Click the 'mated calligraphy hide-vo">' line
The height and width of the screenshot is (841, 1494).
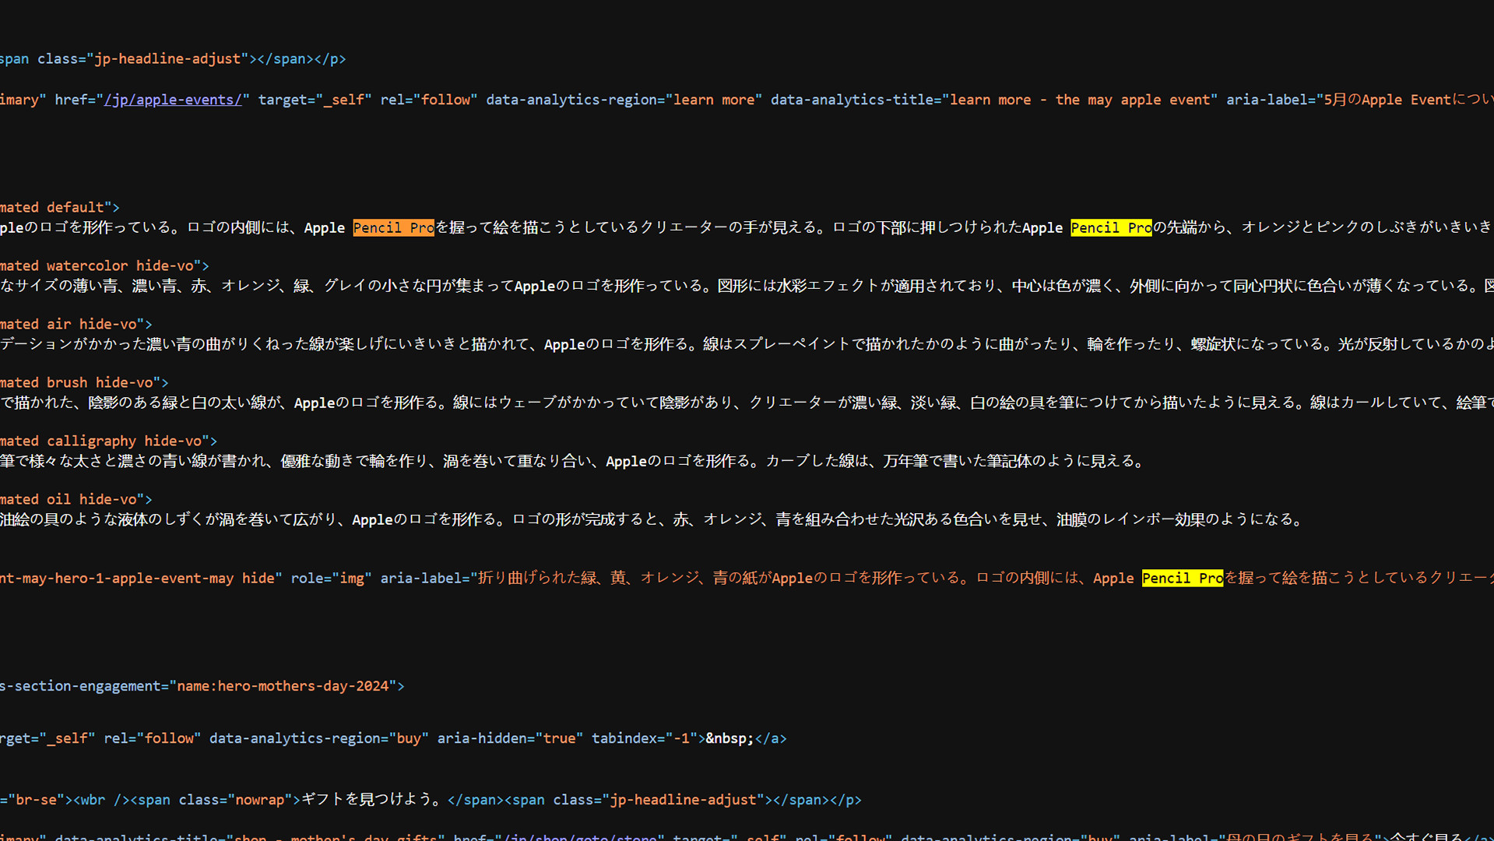109,441
